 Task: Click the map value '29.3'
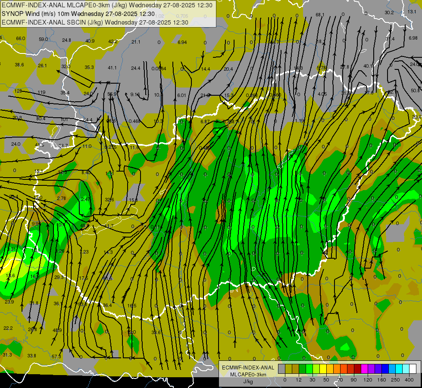tap(59, 277)
